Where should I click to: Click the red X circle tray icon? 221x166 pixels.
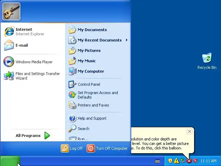189,161
